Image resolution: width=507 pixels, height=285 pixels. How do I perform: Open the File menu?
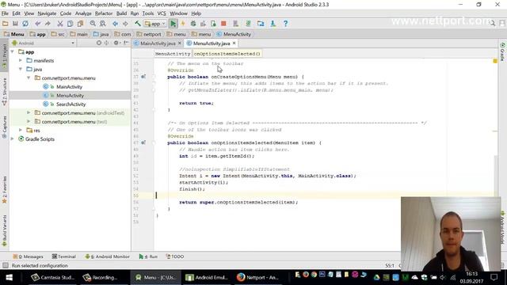click(5, 13)
